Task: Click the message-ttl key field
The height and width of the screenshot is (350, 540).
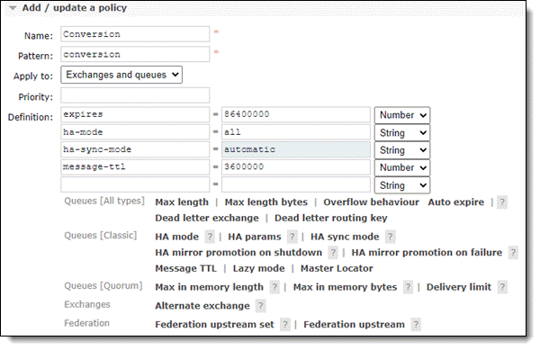Action: click(135, 167)
